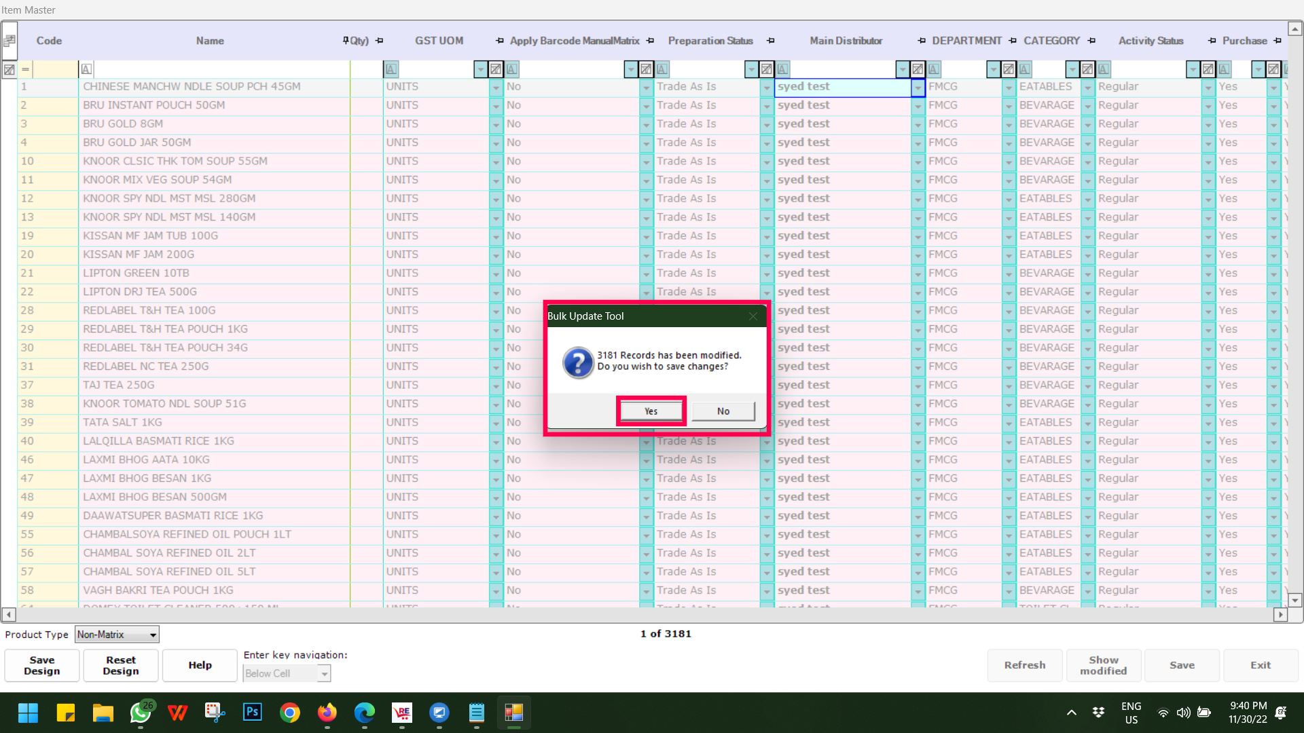Click the Code filter input field
Image resolution: width=1304 pixels, height=733 pixels.
point(56,69)
